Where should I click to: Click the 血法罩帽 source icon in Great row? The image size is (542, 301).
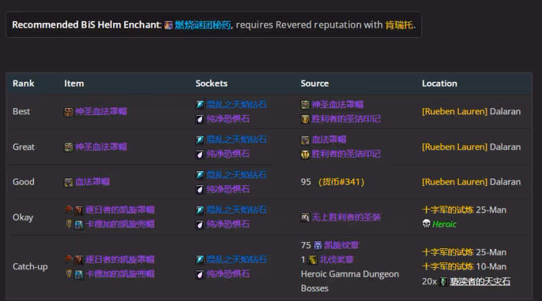305,140
